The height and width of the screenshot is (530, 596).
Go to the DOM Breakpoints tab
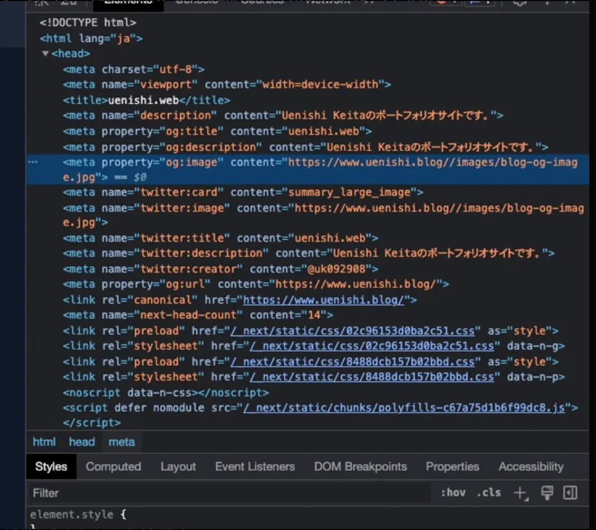(x=360, y=467)
